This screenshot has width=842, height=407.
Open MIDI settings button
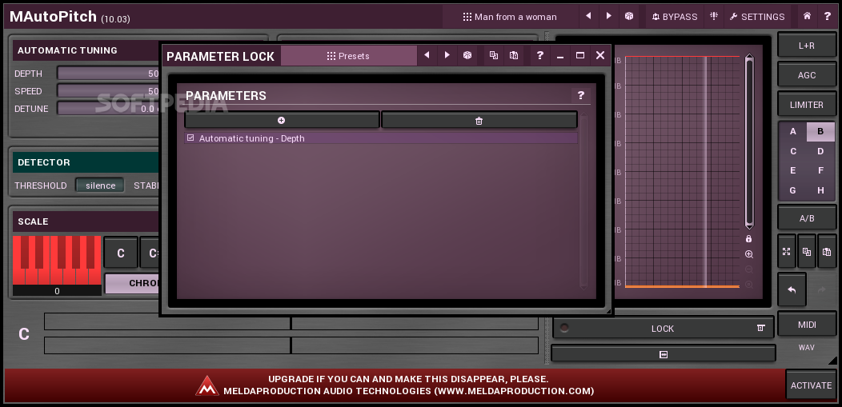click(x=807, y=325)
